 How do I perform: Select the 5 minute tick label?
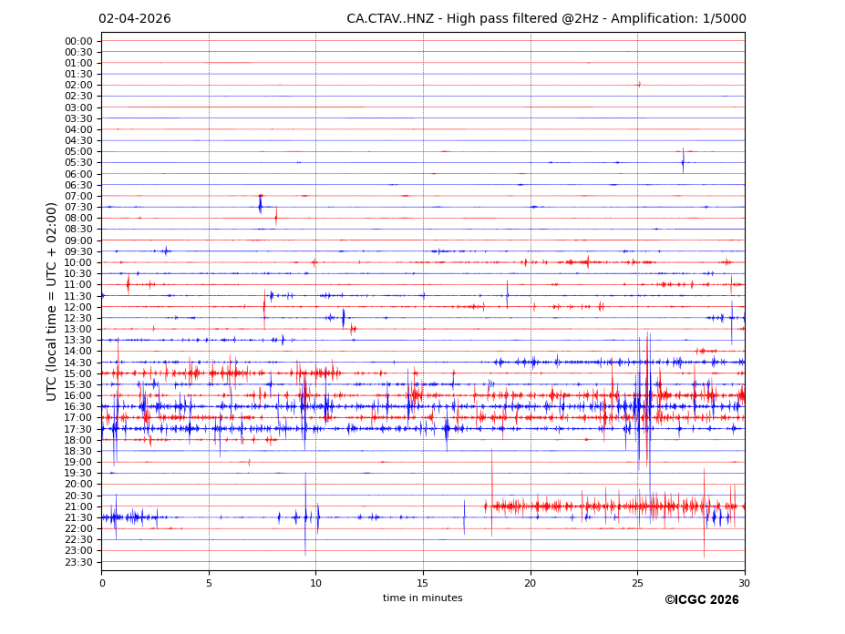coord(209,583)
